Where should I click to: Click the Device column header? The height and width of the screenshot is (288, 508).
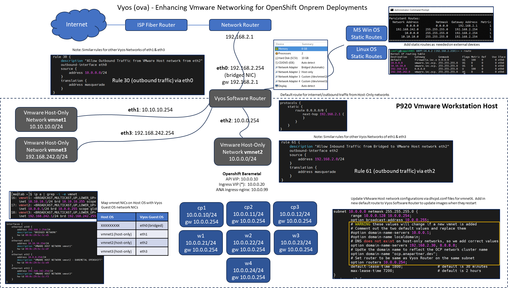click(280, 44)
